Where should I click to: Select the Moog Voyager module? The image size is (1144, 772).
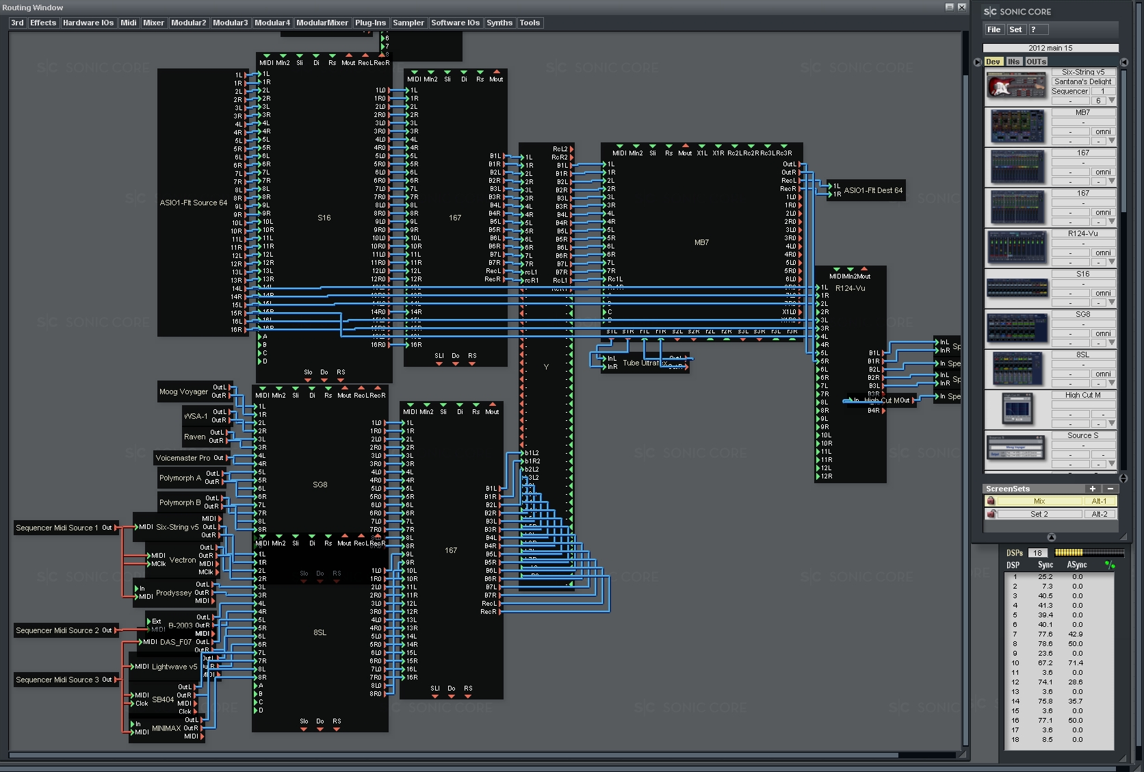(x=195, y=391)
